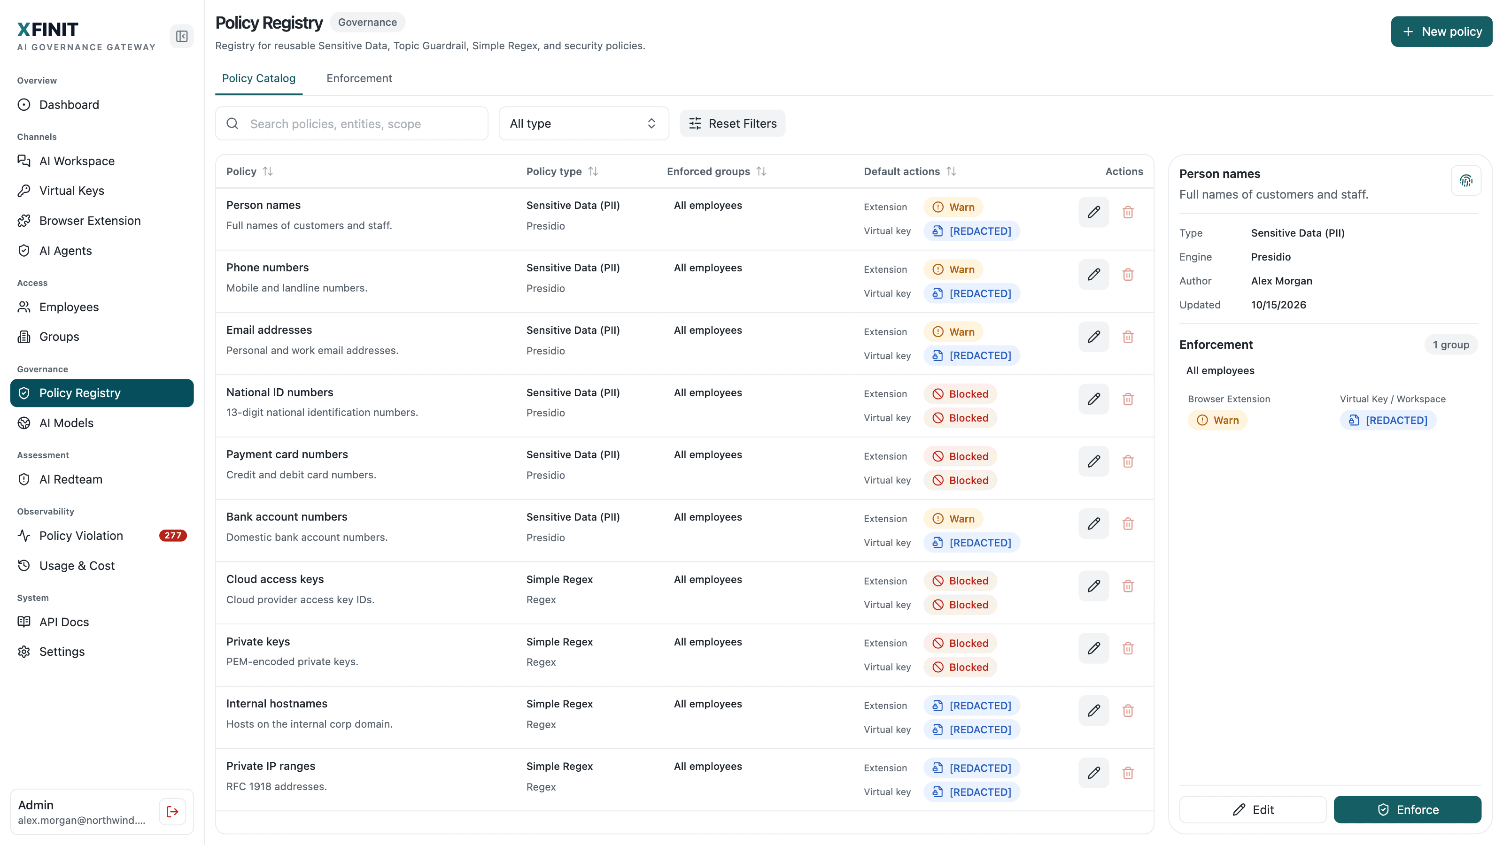Open the Groups page
The image size is (1503, 845).
102,337
